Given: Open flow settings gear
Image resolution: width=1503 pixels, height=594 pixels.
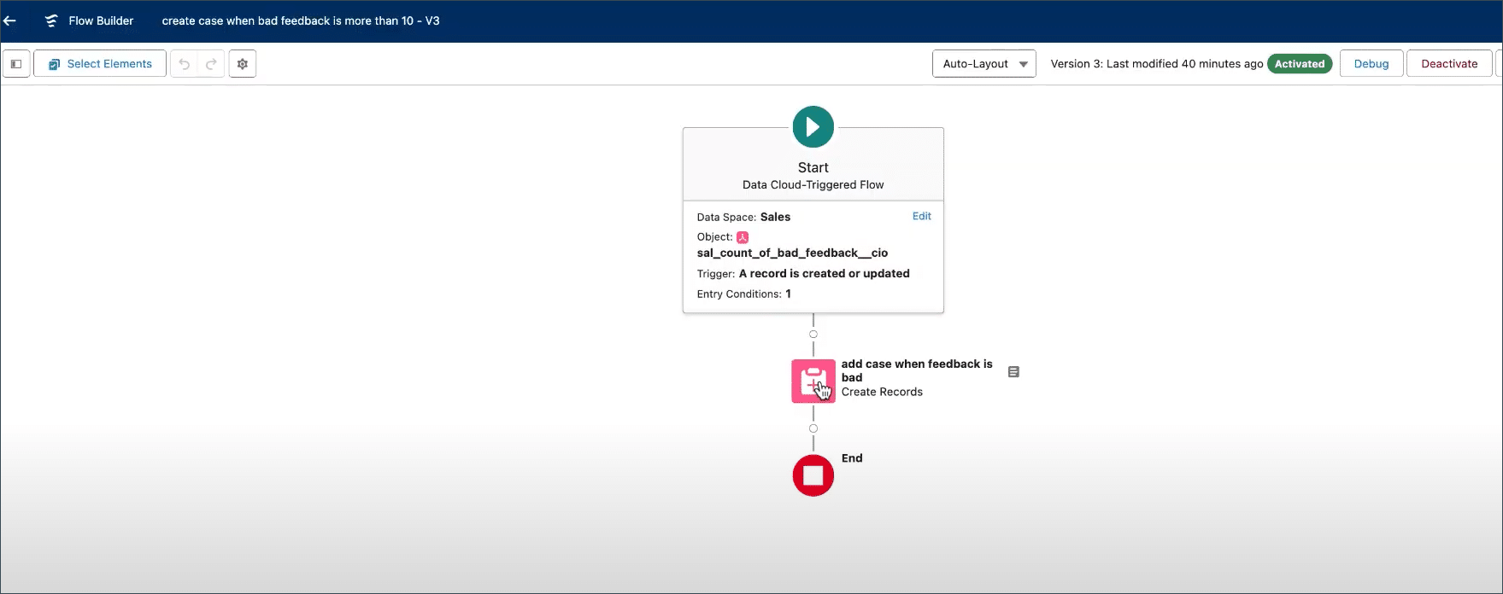Looking at the screenshot, I should pyautogui.click(x=243, y=64).
